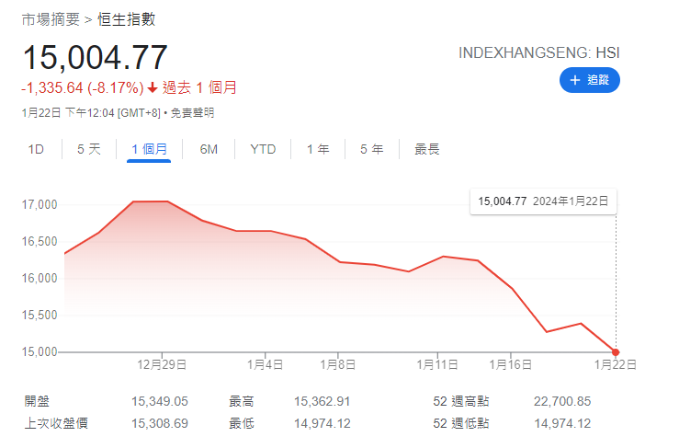View the 5 年 chart range
The width and height of the screenshot is (679, 448).
tap(371, 149)
